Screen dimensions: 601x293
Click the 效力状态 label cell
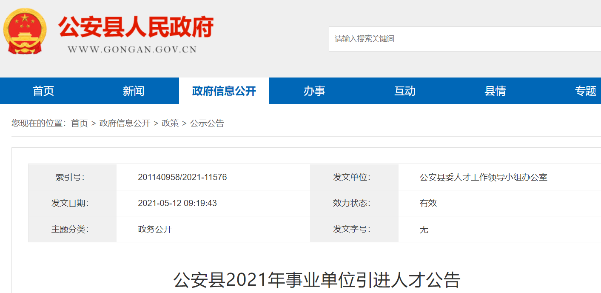pyautogui.click(x=354, y=203)
